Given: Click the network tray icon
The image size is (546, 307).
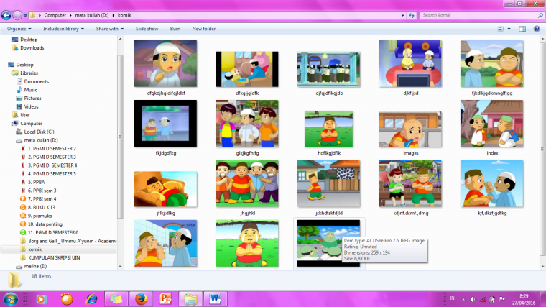Looking at the screenshot, I should pyautogui.click(x=483, y=299).
